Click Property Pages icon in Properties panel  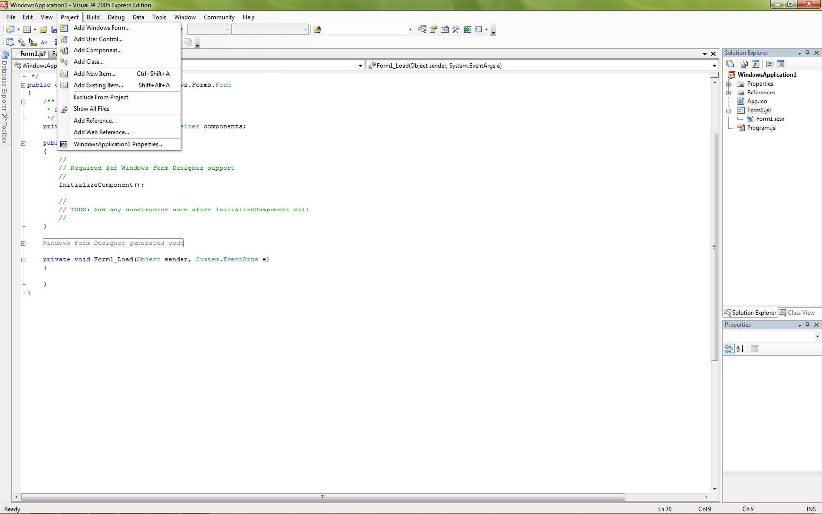[x=754, y=349]
